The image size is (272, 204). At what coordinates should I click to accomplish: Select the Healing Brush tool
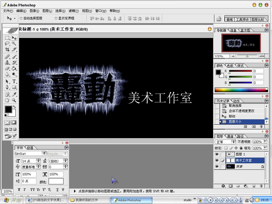point(7,57)
